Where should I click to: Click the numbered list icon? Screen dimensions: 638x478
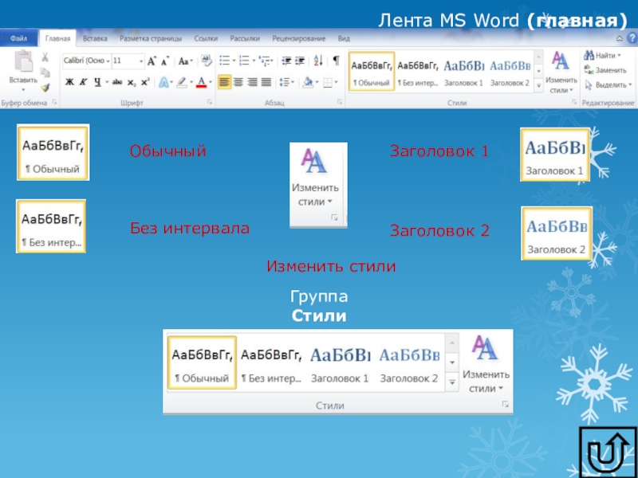tap(244, 61)
